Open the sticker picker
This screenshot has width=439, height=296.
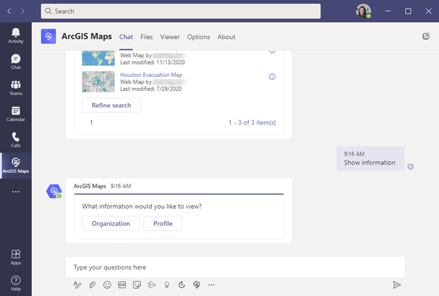pyautogui.click(x=137, y=285)
